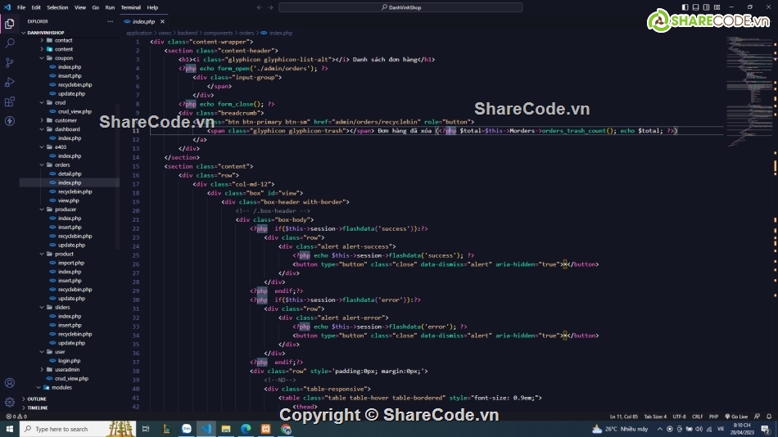Collapse the producer folder

42,209
